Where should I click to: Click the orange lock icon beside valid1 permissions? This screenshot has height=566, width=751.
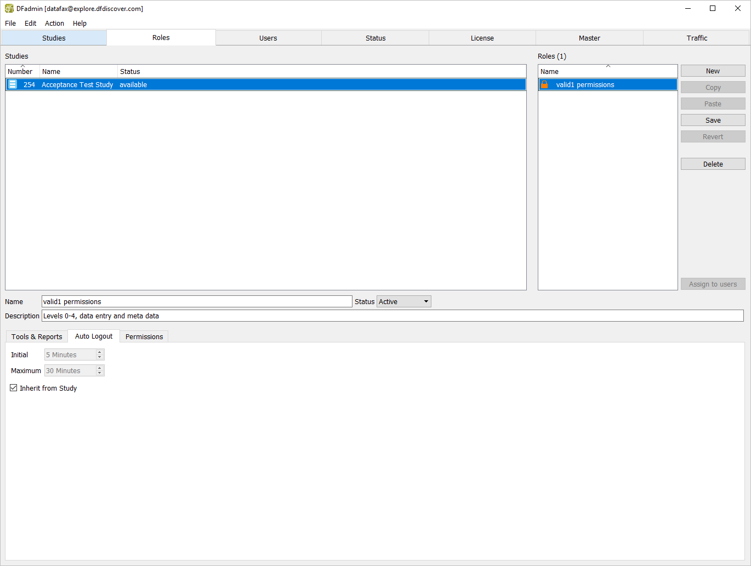[544, 84]
